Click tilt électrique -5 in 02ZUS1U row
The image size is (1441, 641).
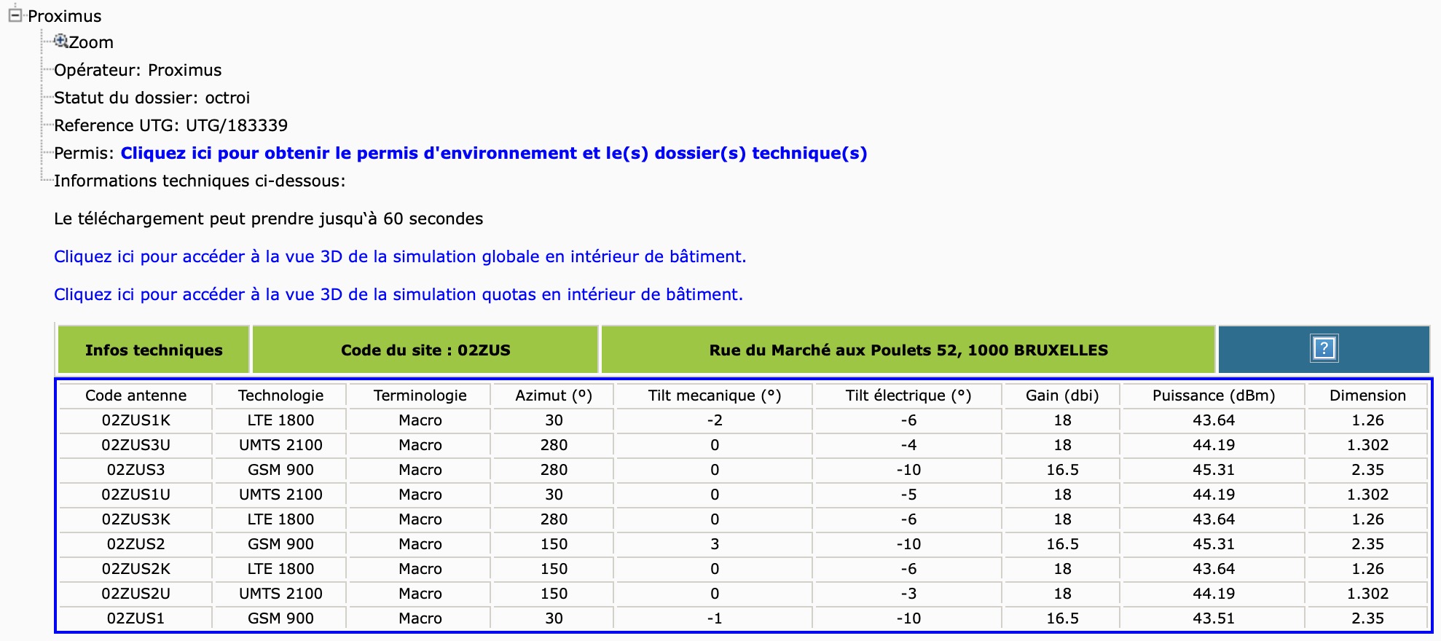[x=908, y=495]
